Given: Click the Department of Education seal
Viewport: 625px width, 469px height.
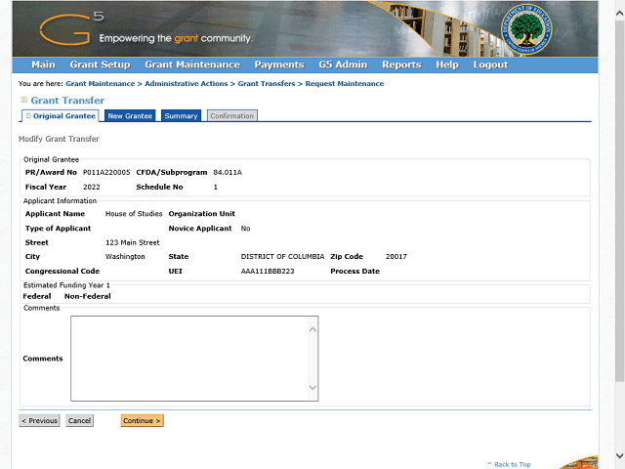Looking at the screenshot, I should [x=526, y=29].
